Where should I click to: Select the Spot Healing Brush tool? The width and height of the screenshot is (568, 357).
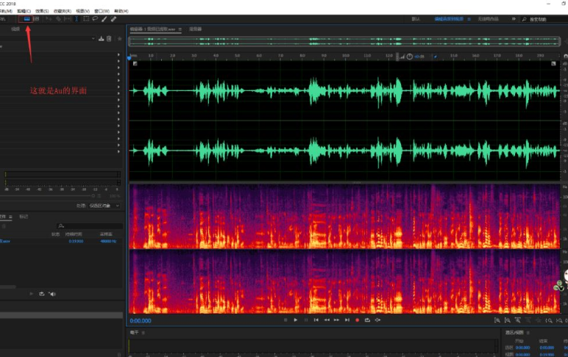pos(113,19)
